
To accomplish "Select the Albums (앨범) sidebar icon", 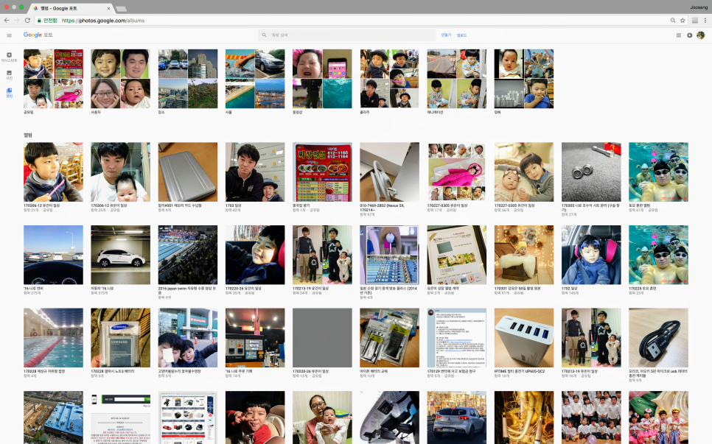I will 9,93.
